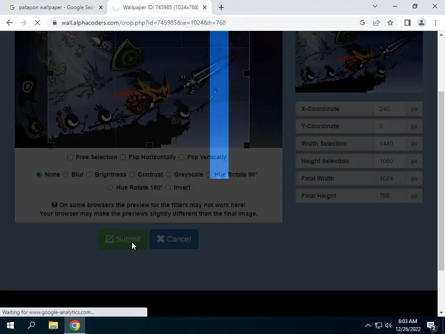The height and width of the screenshot is (334, 445).
Task: Open the network tray icon
Action: 379,325
